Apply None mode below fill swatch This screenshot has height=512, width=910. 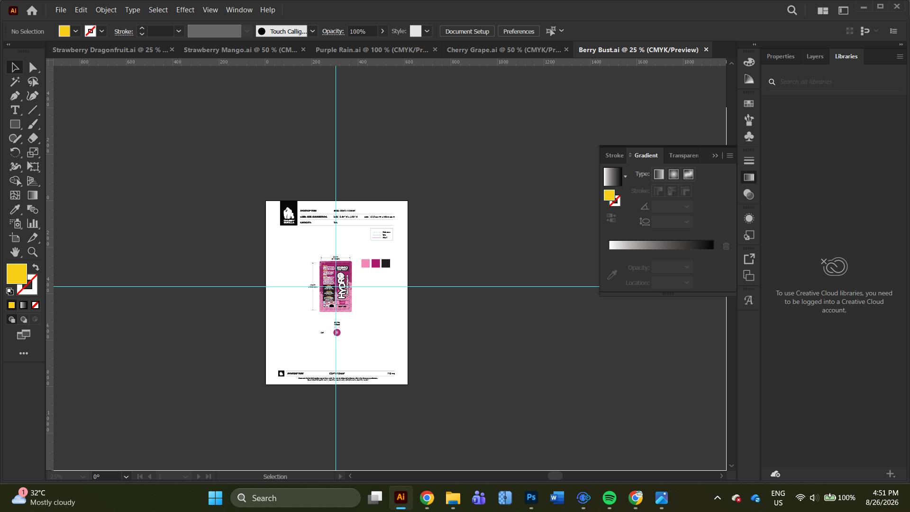35,305
